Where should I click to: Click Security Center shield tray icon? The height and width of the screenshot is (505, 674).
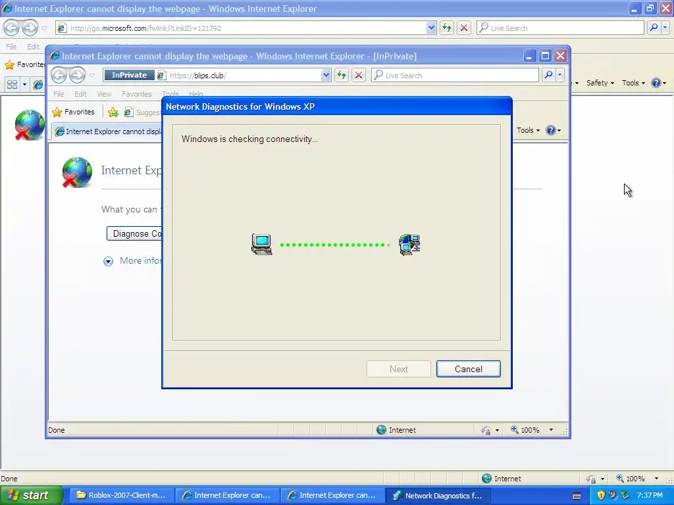point(601,495)
